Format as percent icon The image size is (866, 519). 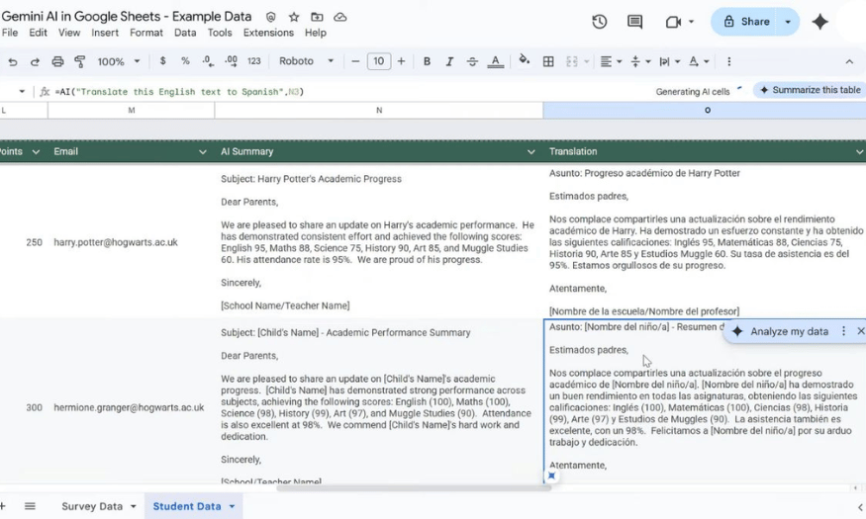point(185,61)
